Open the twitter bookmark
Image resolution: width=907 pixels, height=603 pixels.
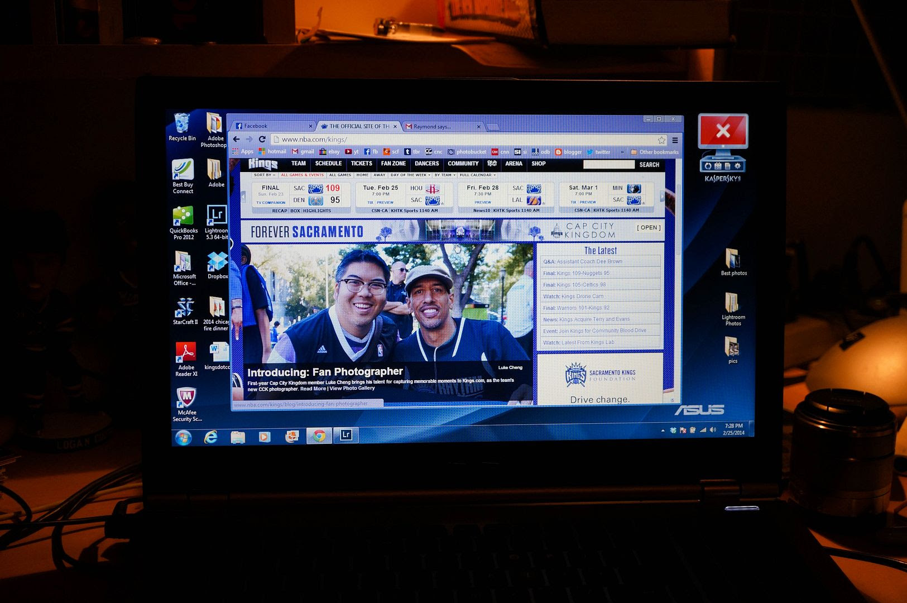tap(598, 152)
